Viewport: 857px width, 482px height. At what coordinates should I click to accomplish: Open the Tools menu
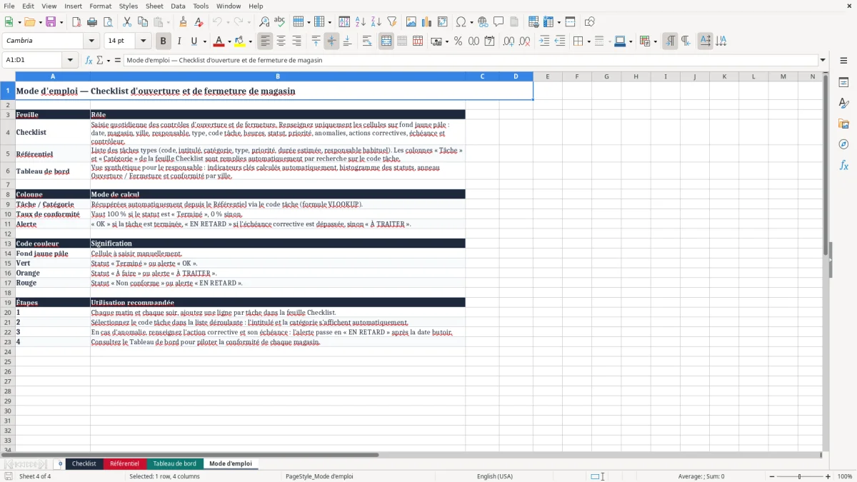click(201, 6)
